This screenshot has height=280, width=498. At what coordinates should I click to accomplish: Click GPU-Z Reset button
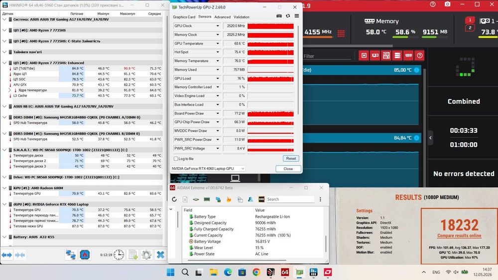point(291,158)
